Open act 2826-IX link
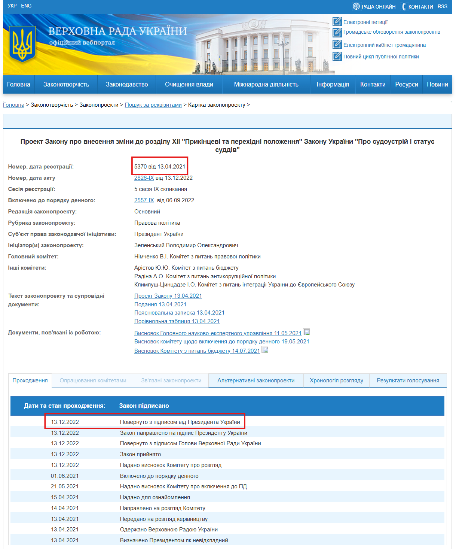Screen dimensions: 456x549 144,178
